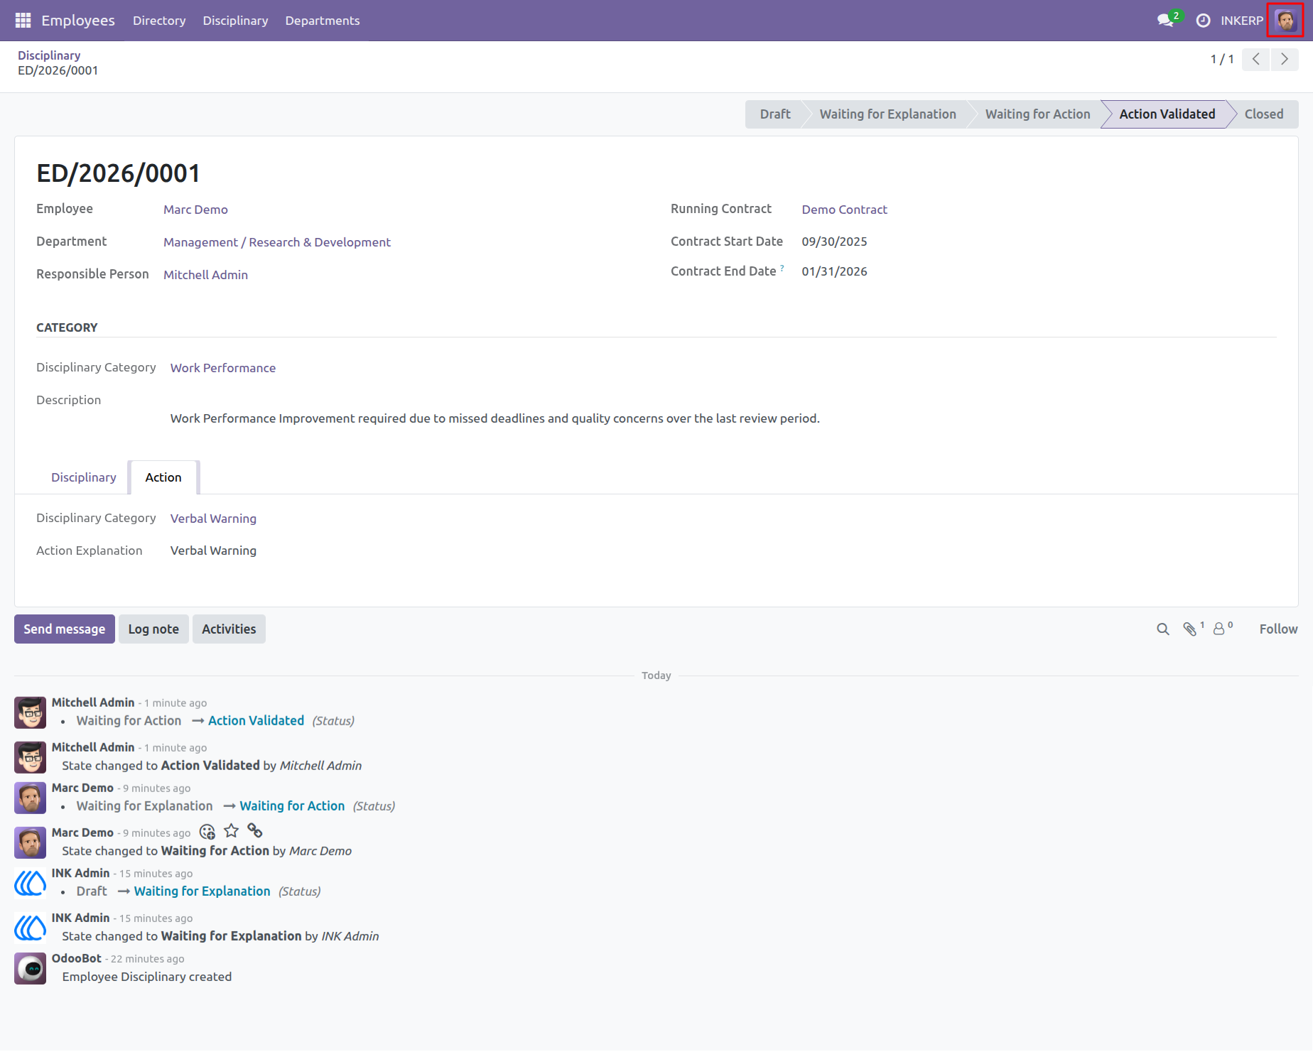Open Mitchell Admin responsible person link
Viewport: 1313px width, 1052px height.
pos(205,275)
